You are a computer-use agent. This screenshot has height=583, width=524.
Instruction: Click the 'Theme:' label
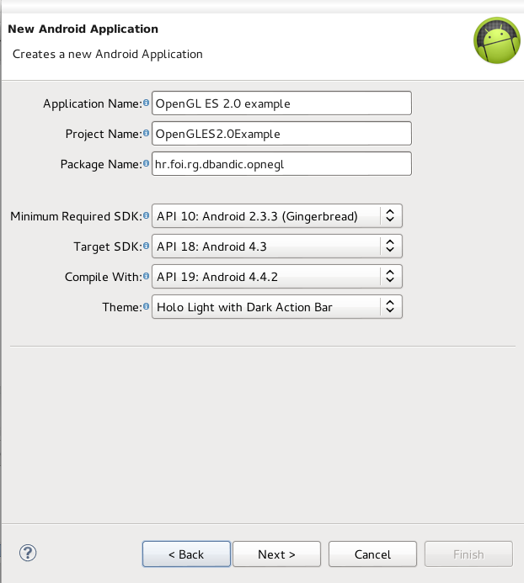(122, 307)
